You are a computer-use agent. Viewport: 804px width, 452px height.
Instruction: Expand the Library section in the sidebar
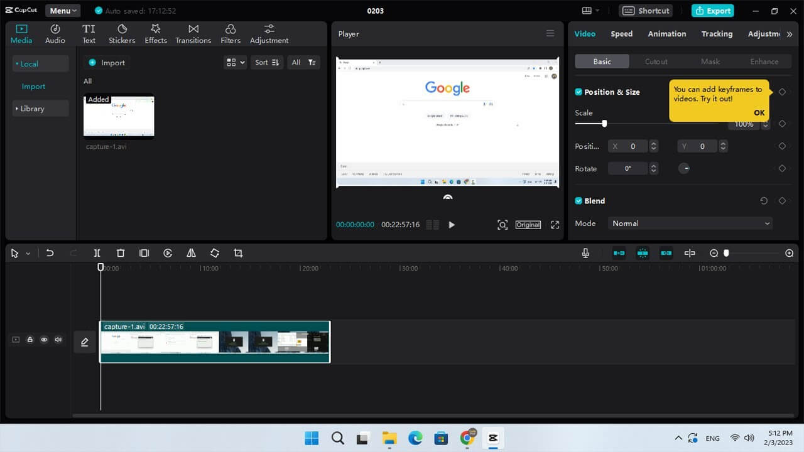41,109
